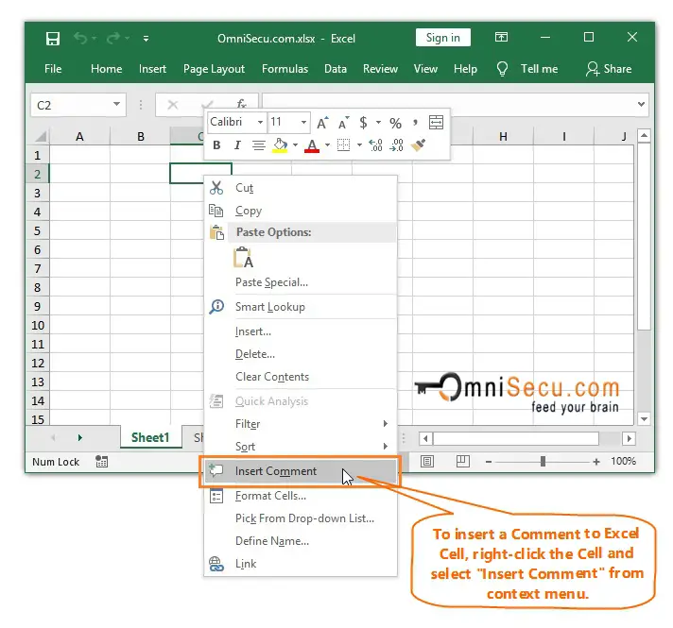The image size is (673, 628).
Task: Expand the accounting format dropdown arrow
Action: click(x=378, y=123)
